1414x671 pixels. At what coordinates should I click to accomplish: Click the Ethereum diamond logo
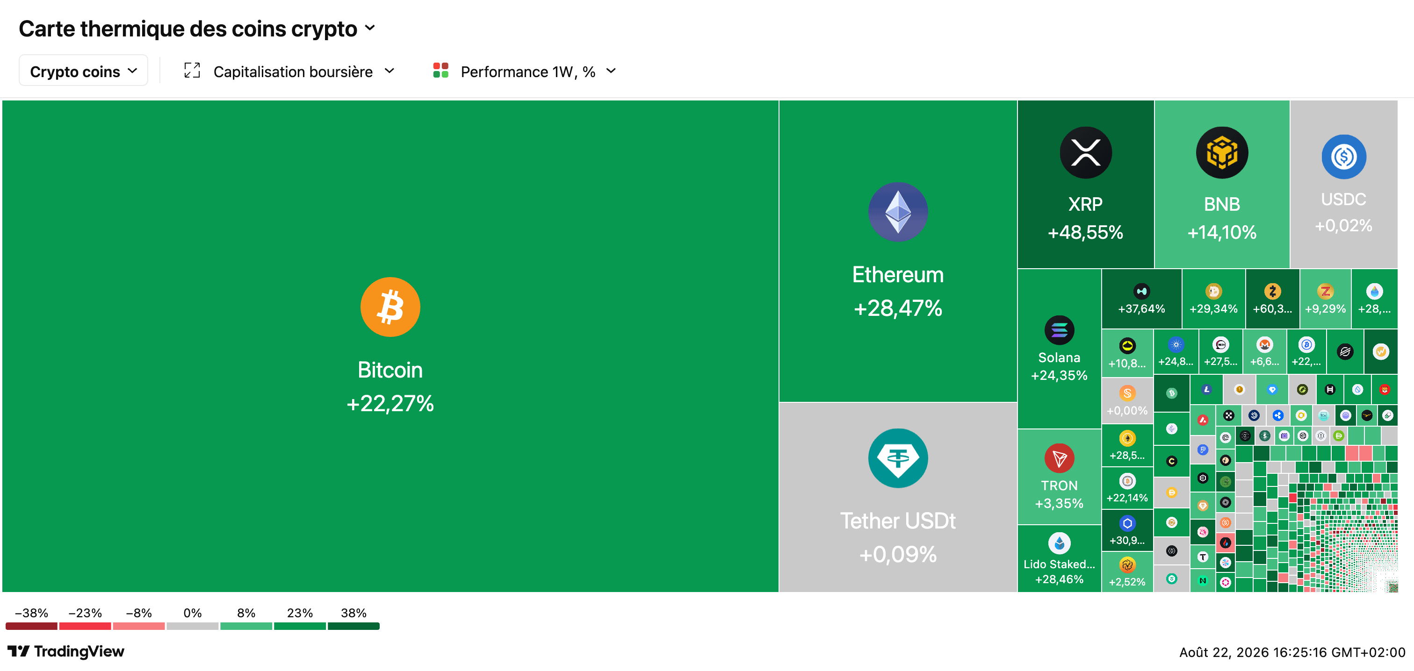coord(897,212)
